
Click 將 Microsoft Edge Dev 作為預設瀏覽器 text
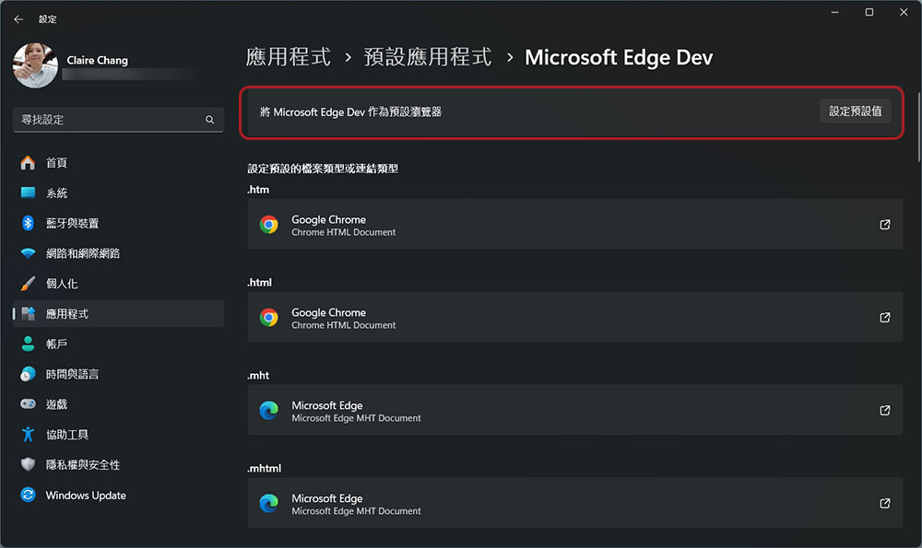click(x=350, y=111)
